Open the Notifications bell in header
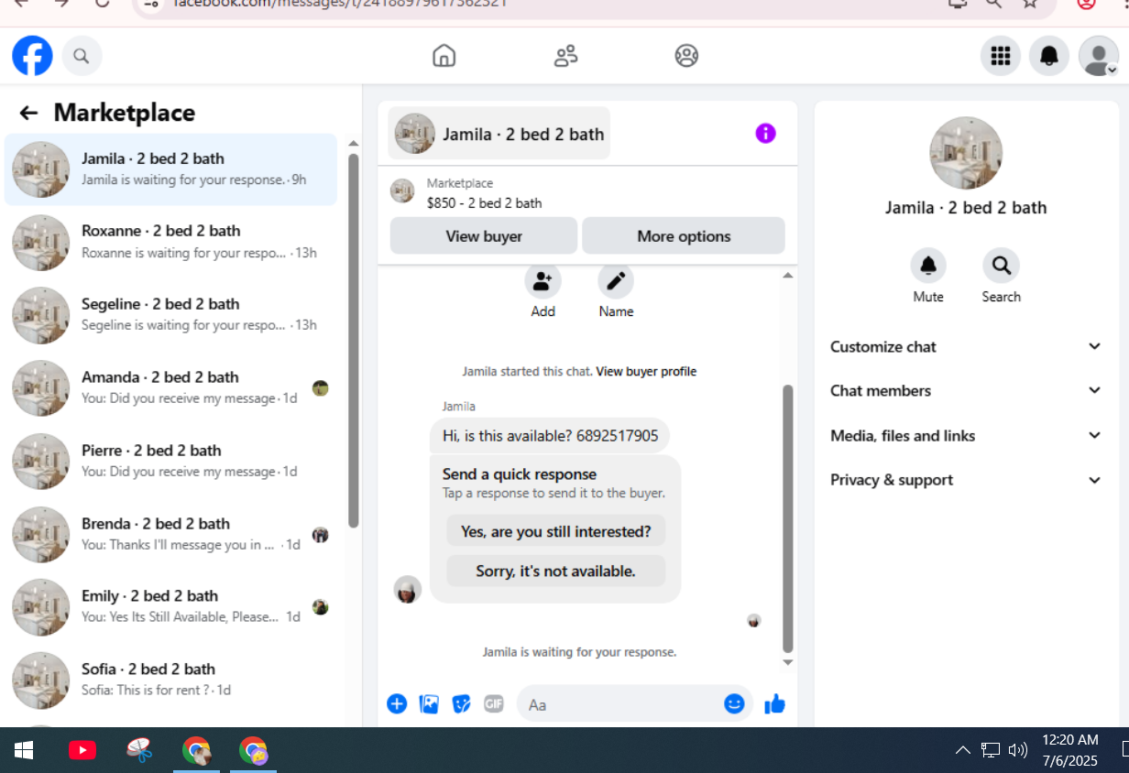Screen dimensions: 1129x773 (1049, 56)
